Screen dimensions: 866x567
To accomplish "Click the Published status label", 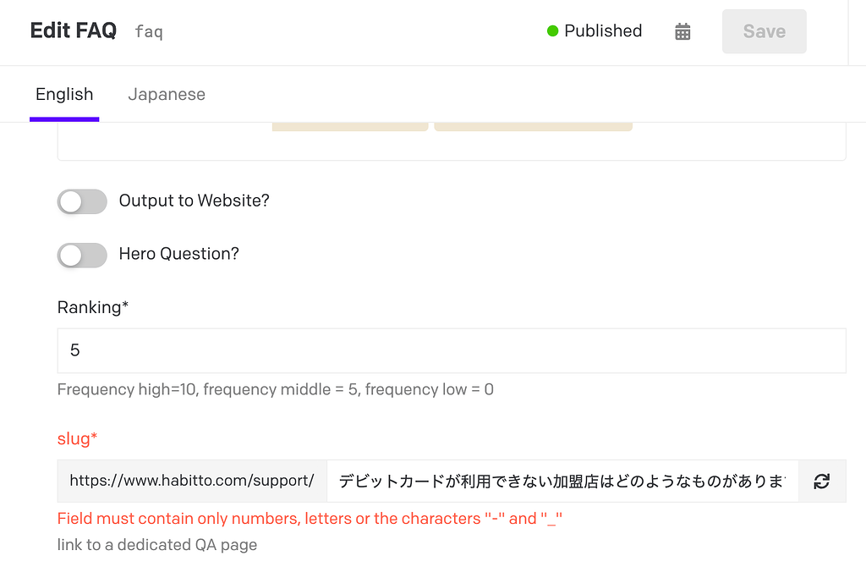I will pos(602,30).
